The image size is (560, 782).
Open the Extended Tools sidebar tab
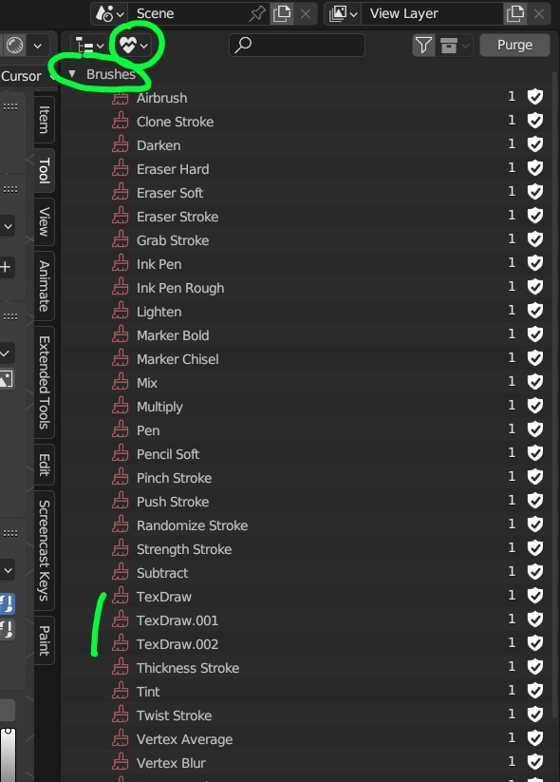44,382
